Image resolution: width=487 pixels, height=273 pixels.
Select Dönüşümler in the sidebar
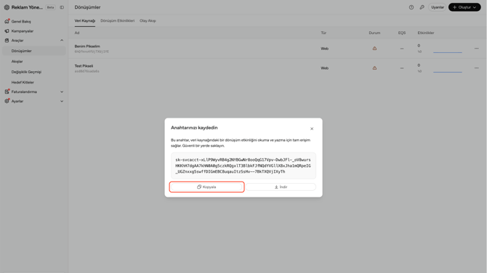[34, 51]
